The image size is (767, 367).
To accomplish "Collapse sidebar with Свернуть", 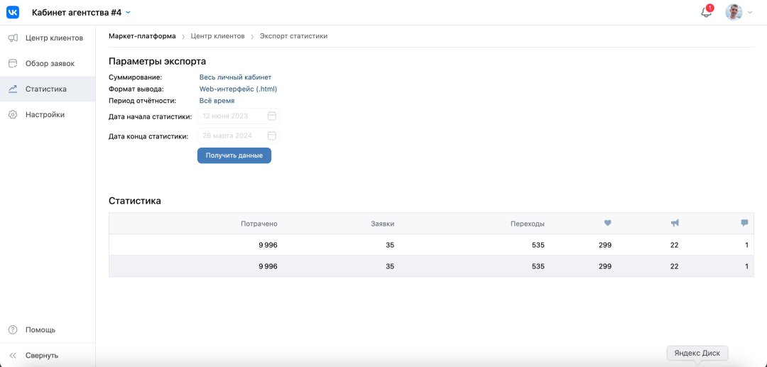I will 41,355.
